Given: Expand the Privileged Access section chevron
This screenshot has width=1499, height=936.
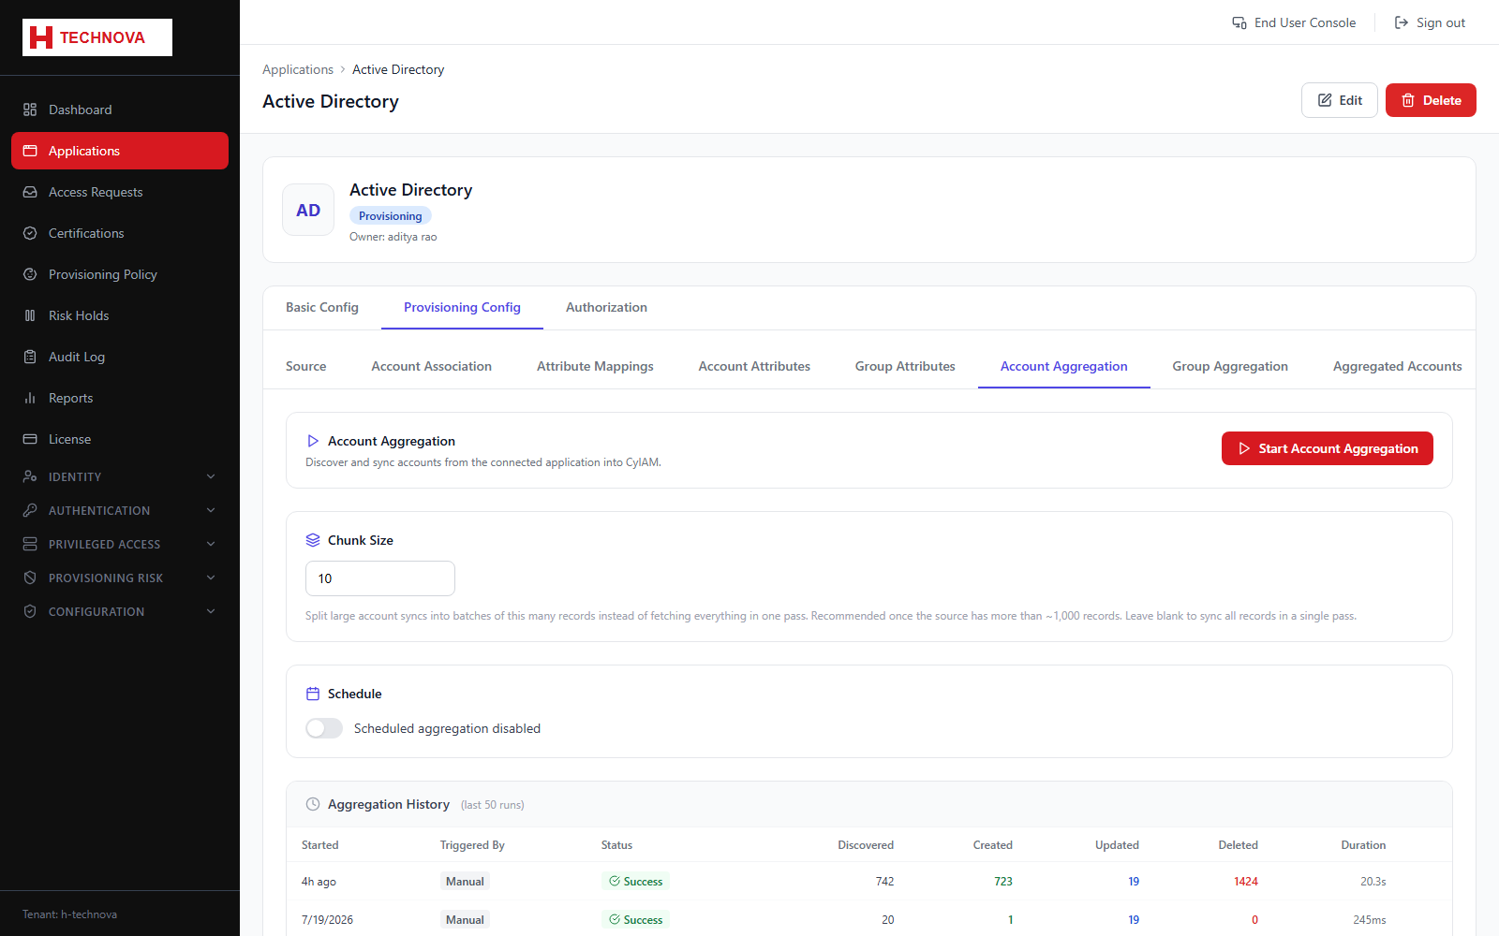Looking at the screenshot, I should click(211, 544).
